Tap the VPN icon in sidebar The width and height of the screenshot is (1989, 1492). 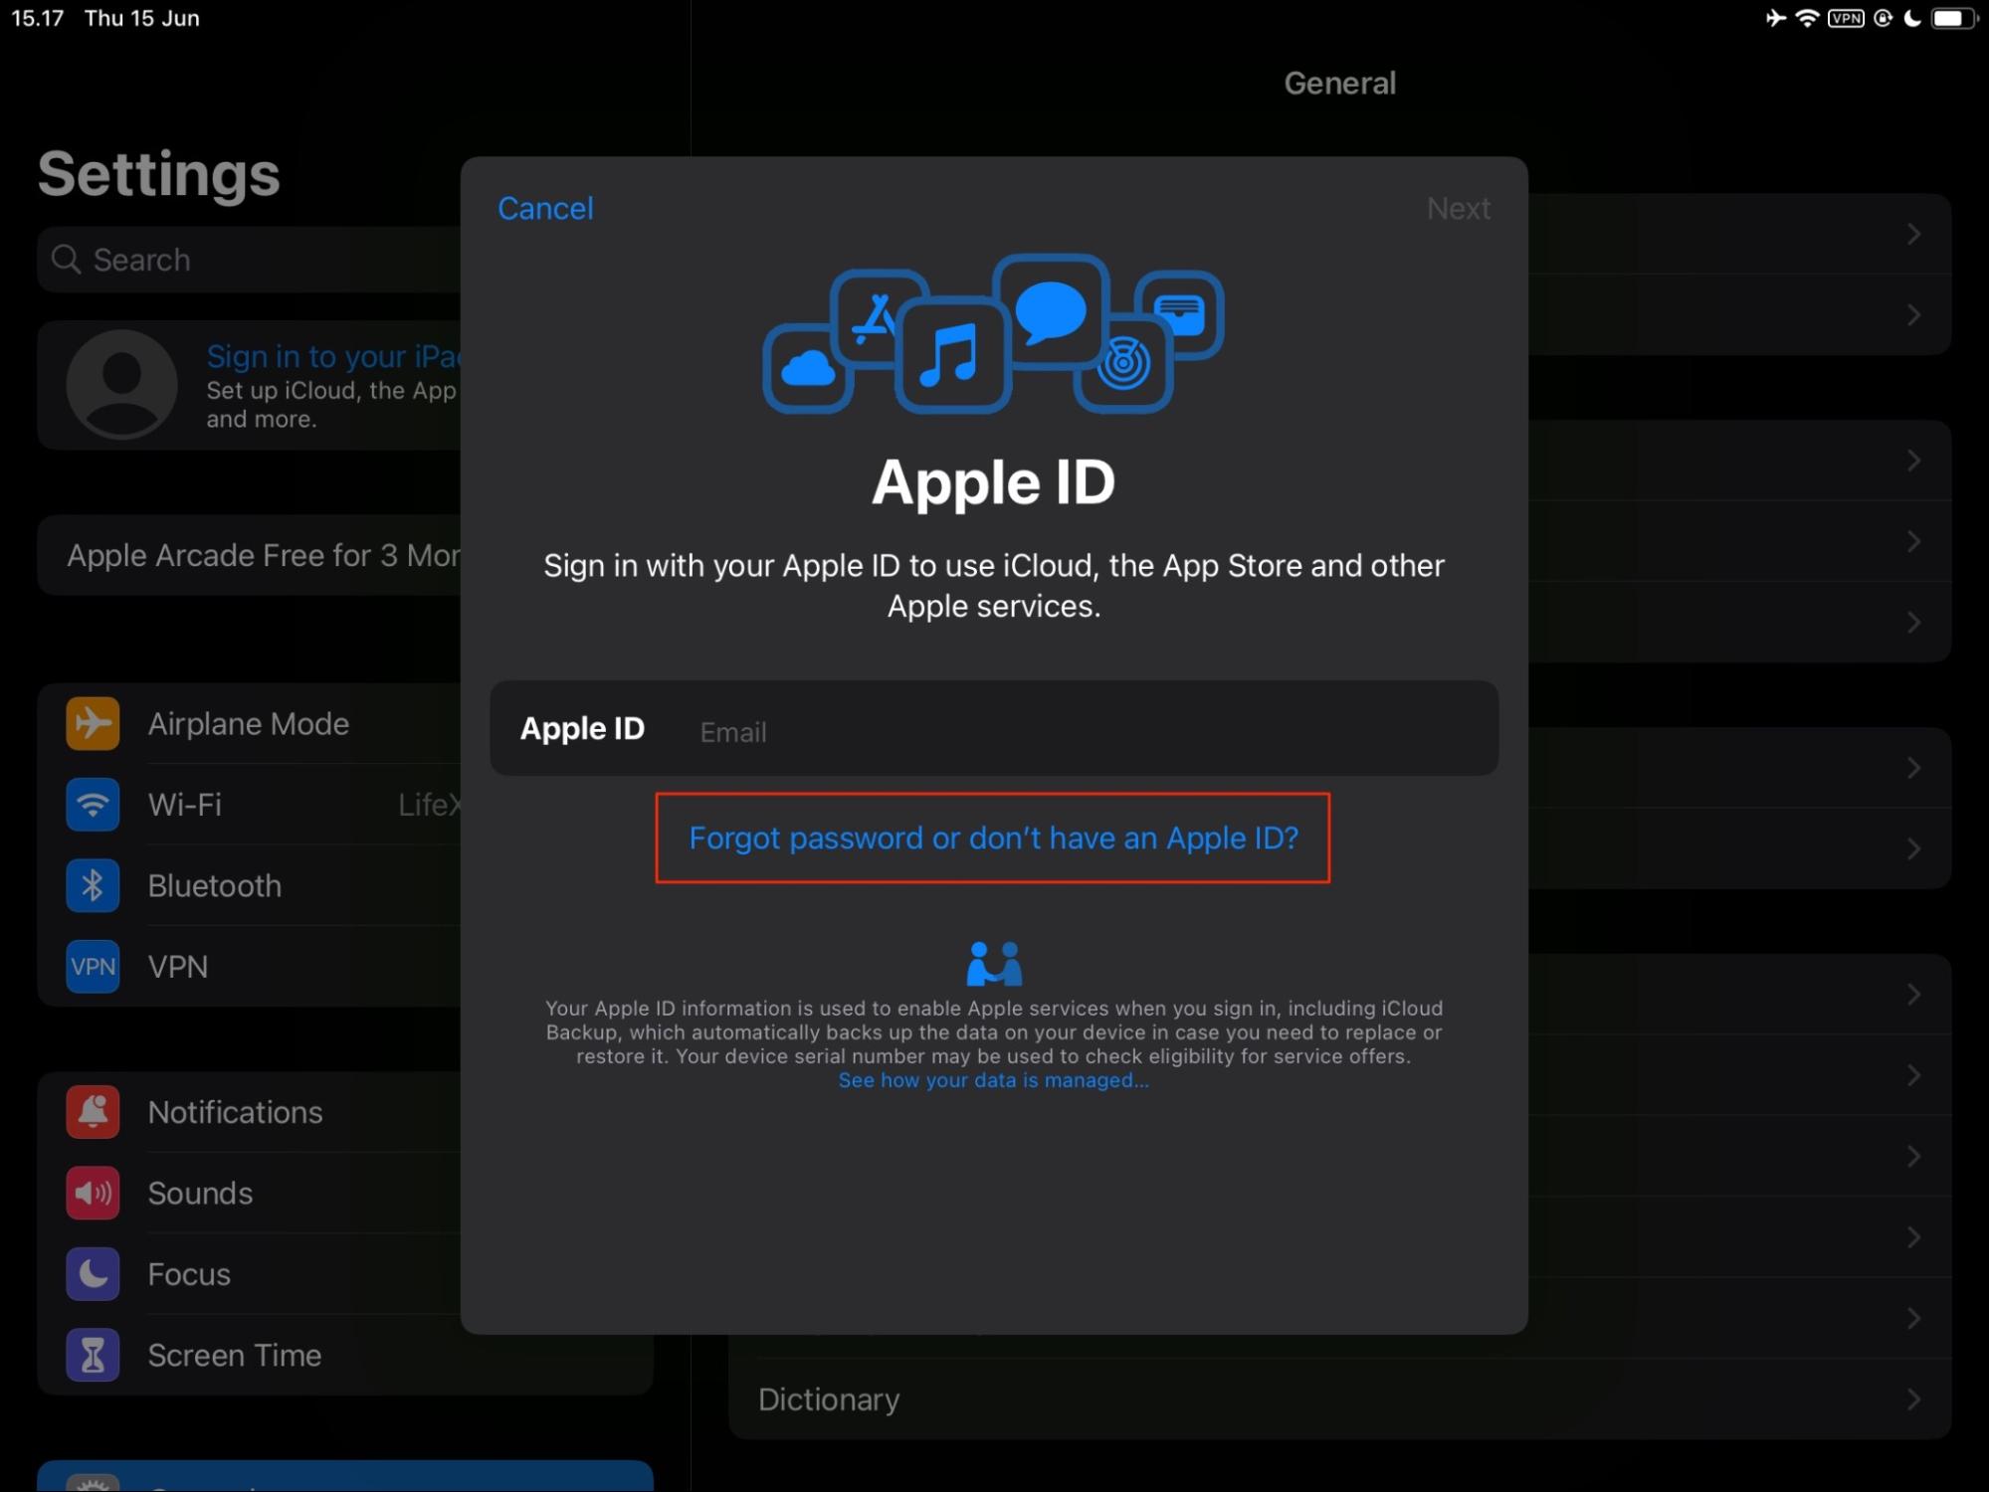pos(93,966)
